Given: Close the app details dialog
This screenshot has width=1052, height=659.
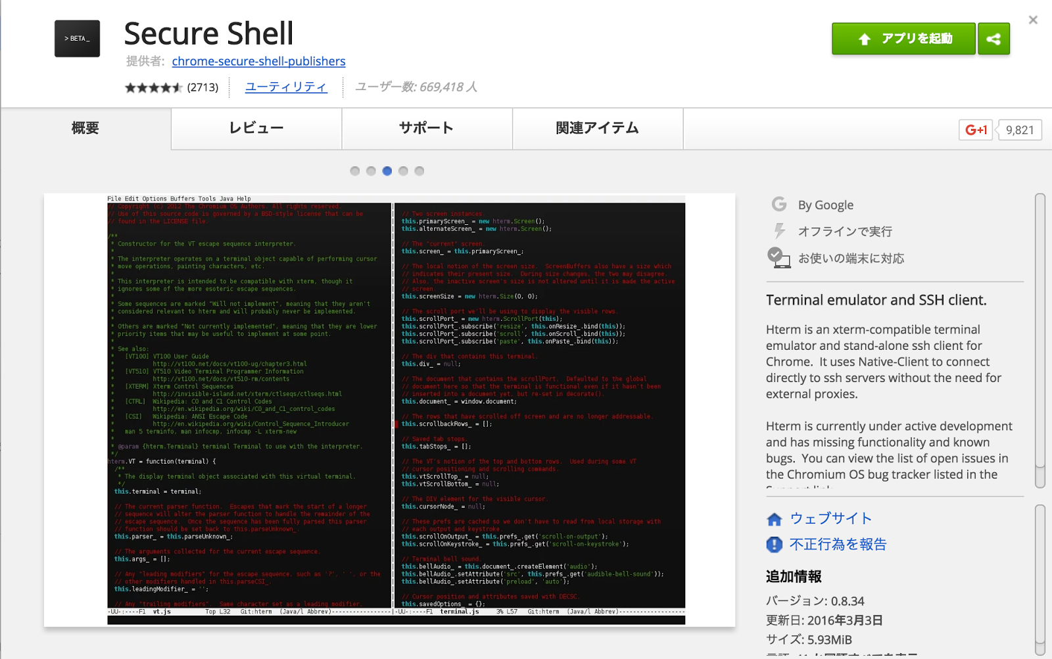Looking at the screenshot, I should [1033, 20].
